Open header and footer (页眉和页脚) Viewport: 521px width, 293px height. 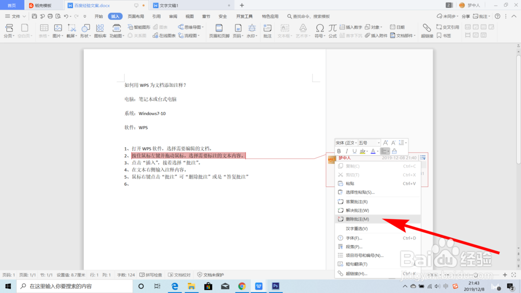pos(219,31)
